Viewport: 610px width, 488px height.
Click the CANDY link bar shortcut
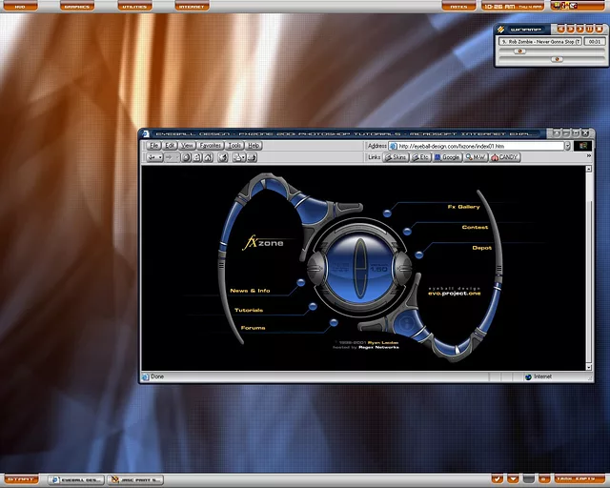point(505,157)
